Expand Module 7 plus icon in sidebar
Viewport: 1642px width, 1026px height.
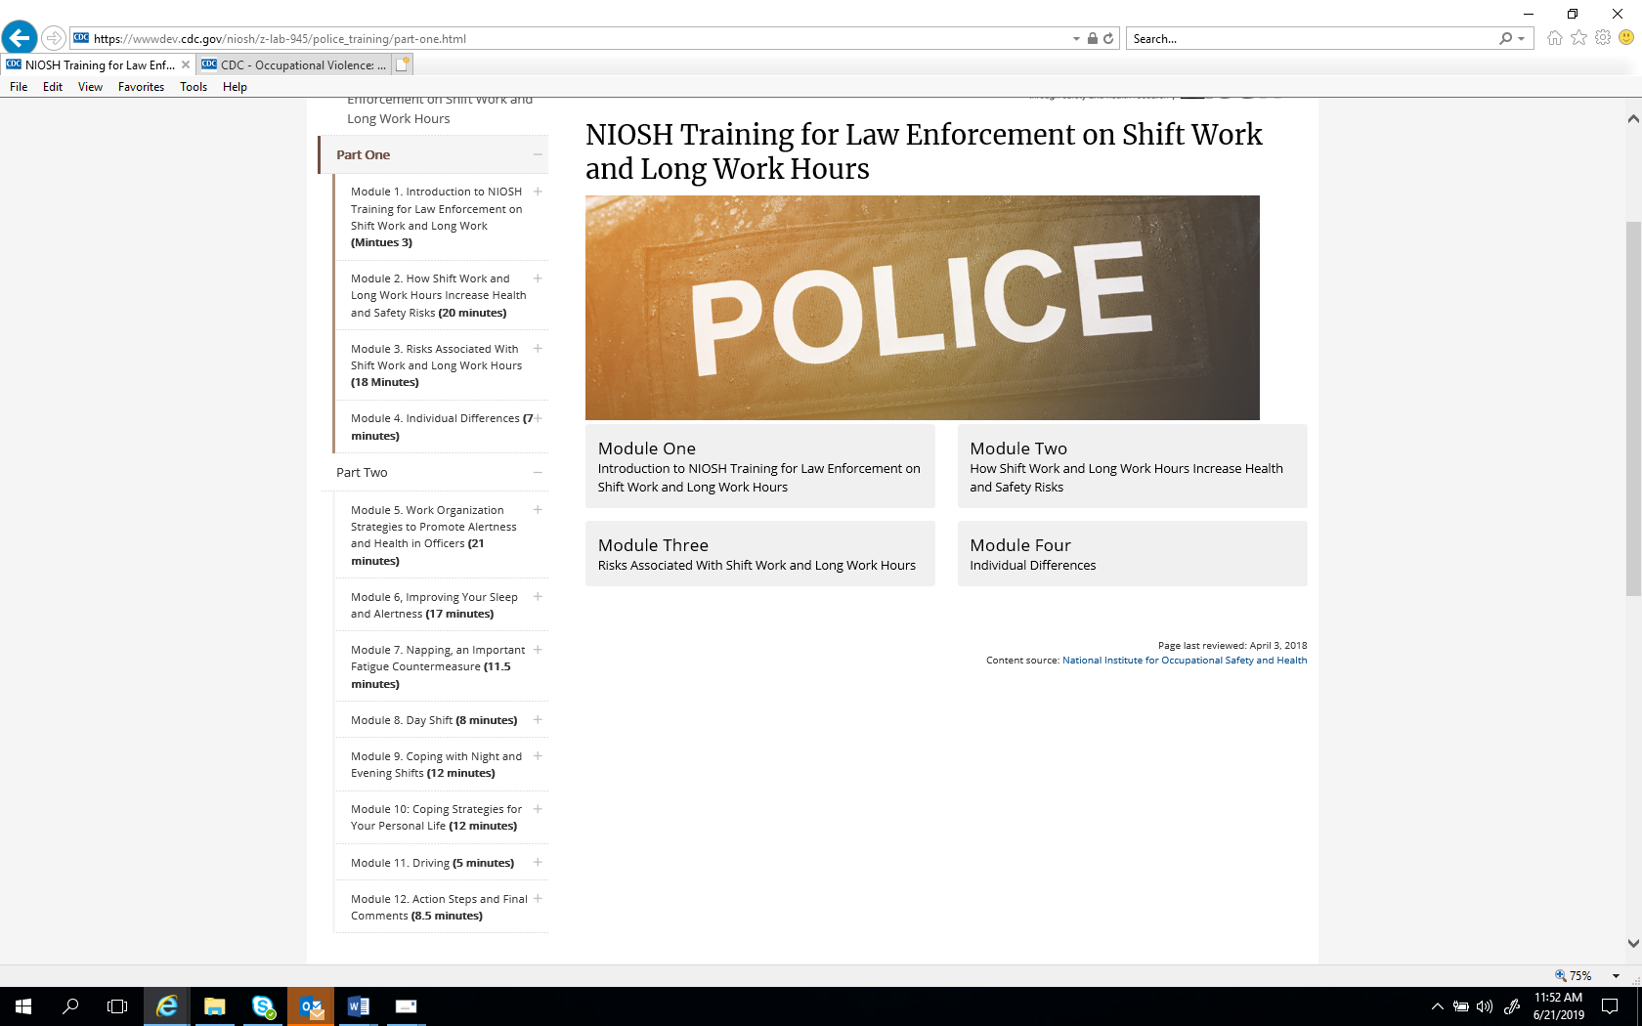click(538, 650)
